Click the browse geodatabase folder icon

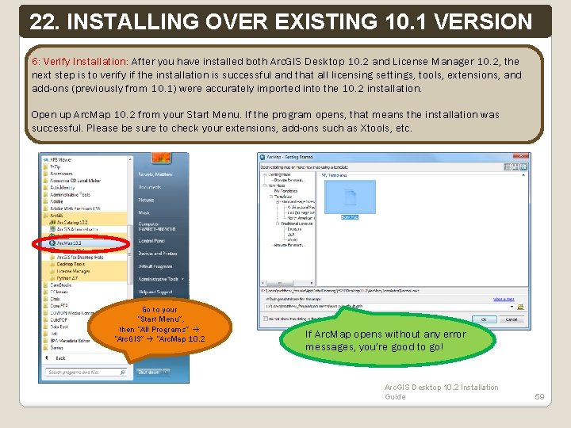(521, 307)
